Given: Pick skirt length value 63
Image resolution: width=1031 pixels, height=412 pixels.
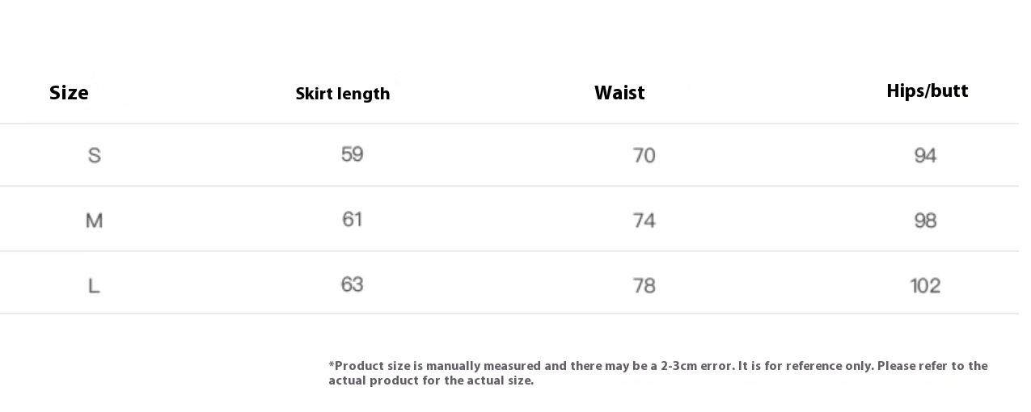Looking at the screenshot, I should [x=352, y=284].
